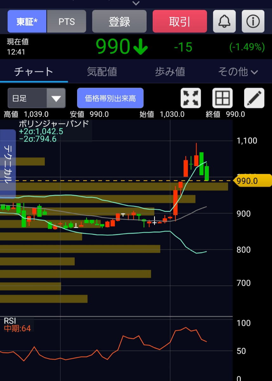The image size is (272, 381).
Task: Open the price alert bell icon
Action: pyautogui.click(x=224, y=21)
